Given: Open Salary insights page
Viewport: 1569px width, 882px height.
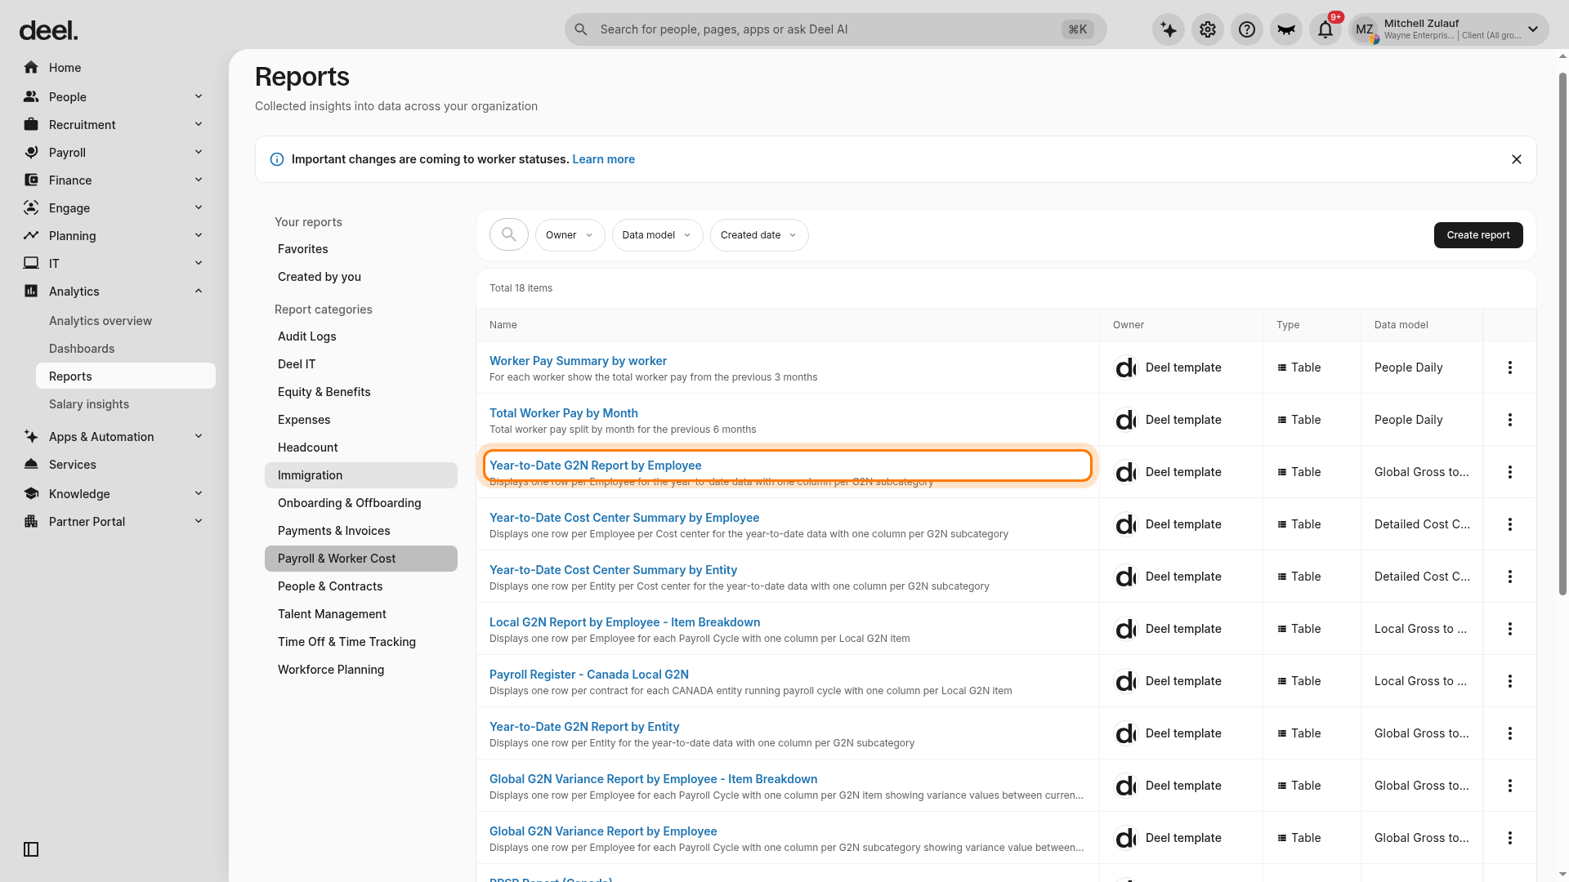Looking at the screenshot, I should tap(89, 404).
